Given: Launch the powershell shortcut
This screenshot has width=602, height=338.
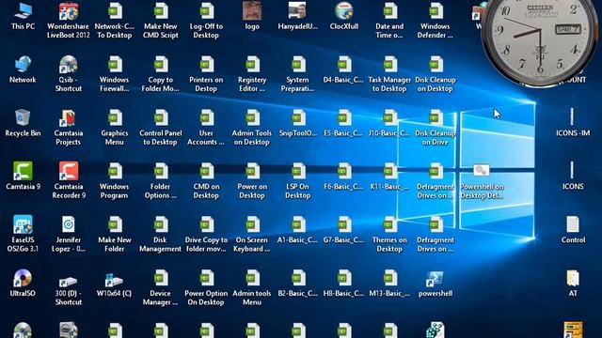Looking at the screenshot, I should [435, 279].
